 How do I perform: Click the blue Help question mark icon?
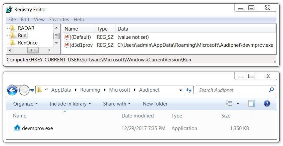pyautogui.click(x=267, y=104)
